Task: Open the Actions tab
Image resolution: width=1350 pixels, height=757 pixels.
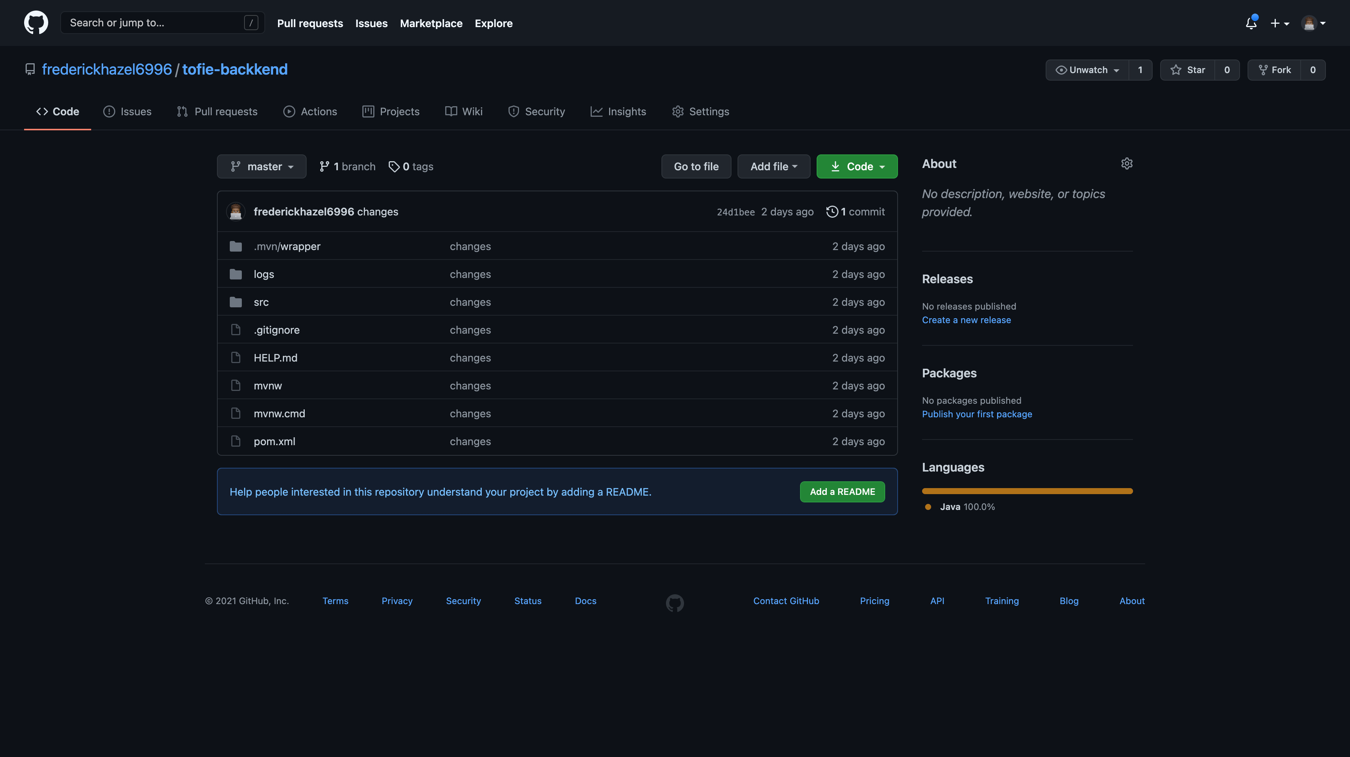Action: tap(310, 111)
